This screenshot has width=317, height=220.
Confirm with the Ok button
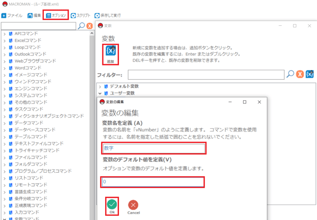click(x=112, y=206)
